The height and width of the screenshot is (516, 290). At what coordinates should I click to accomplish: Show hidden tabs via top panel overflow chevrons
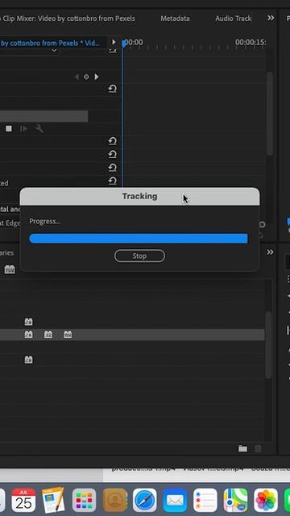pos(271,18)
